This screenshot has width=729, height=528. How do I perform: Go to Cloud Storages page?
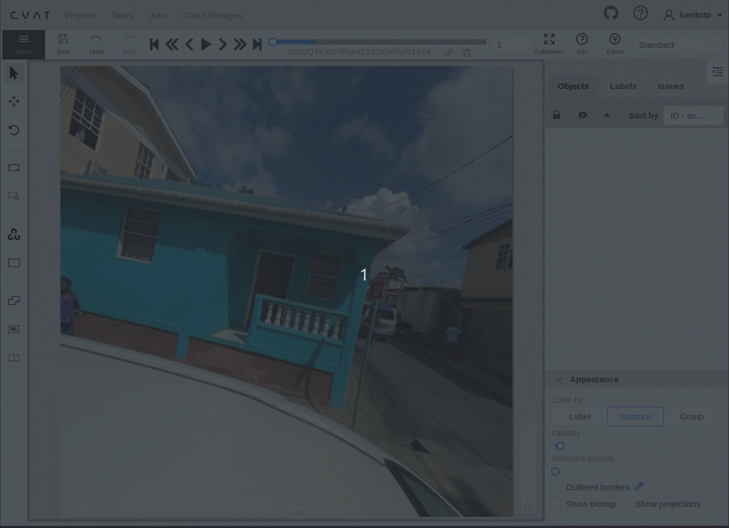tap(212, 15)
